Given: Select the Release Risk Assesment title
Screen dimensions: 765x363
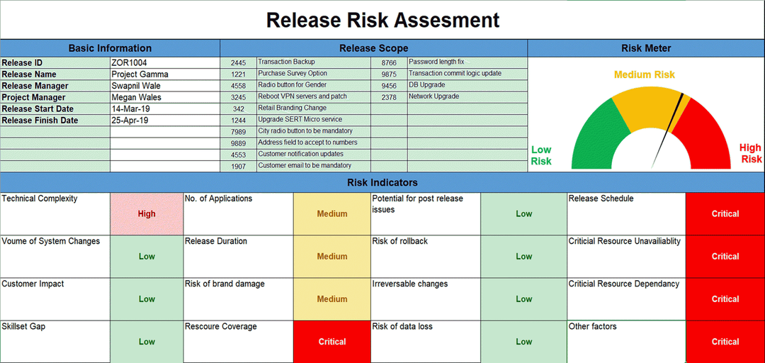Looking at the screenshot, I should tap(382, 20).
